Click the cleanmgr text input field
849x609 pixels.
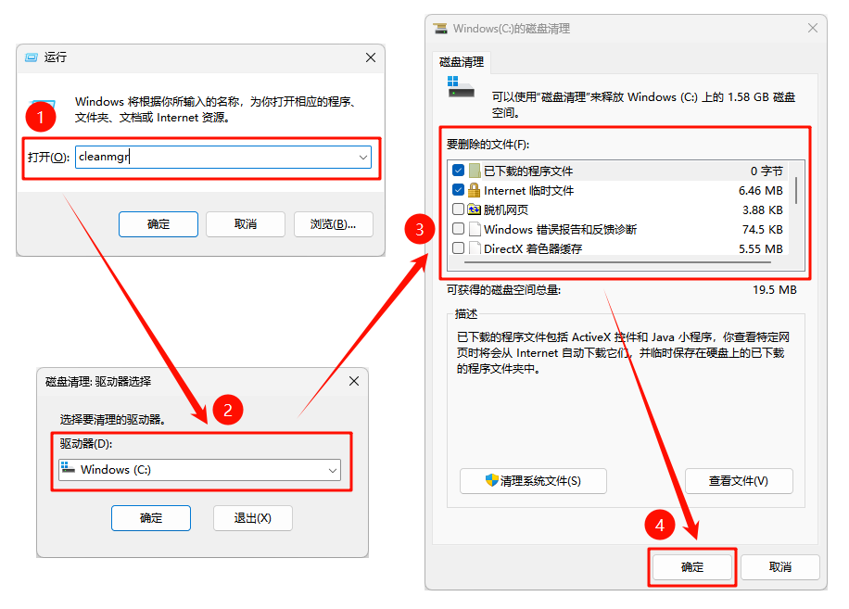pos(213,158)
